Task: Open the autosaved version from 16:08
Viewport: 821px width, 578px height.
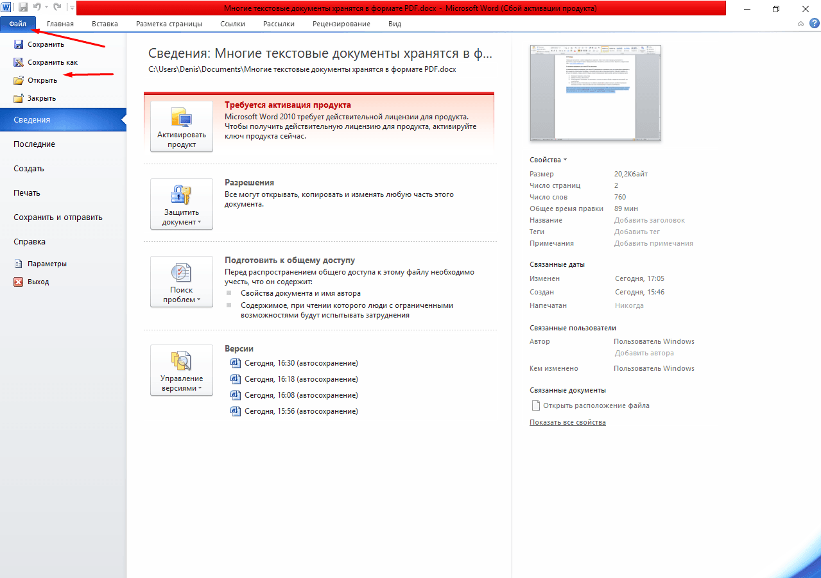Action: pyautogui.click(x=294, y=395)
